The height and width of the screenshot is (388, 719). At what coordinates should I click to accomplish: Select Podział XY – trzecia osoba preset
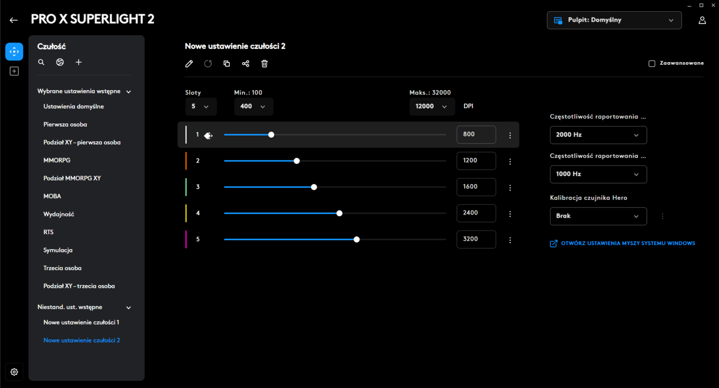pos(79,286)
